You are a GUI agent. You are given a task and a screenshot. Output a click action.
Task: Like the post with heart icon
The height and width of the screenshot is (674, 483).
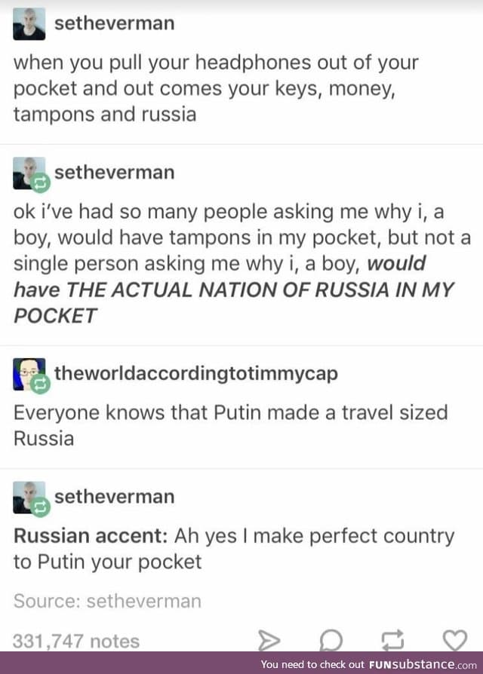(x=455, y=640)
